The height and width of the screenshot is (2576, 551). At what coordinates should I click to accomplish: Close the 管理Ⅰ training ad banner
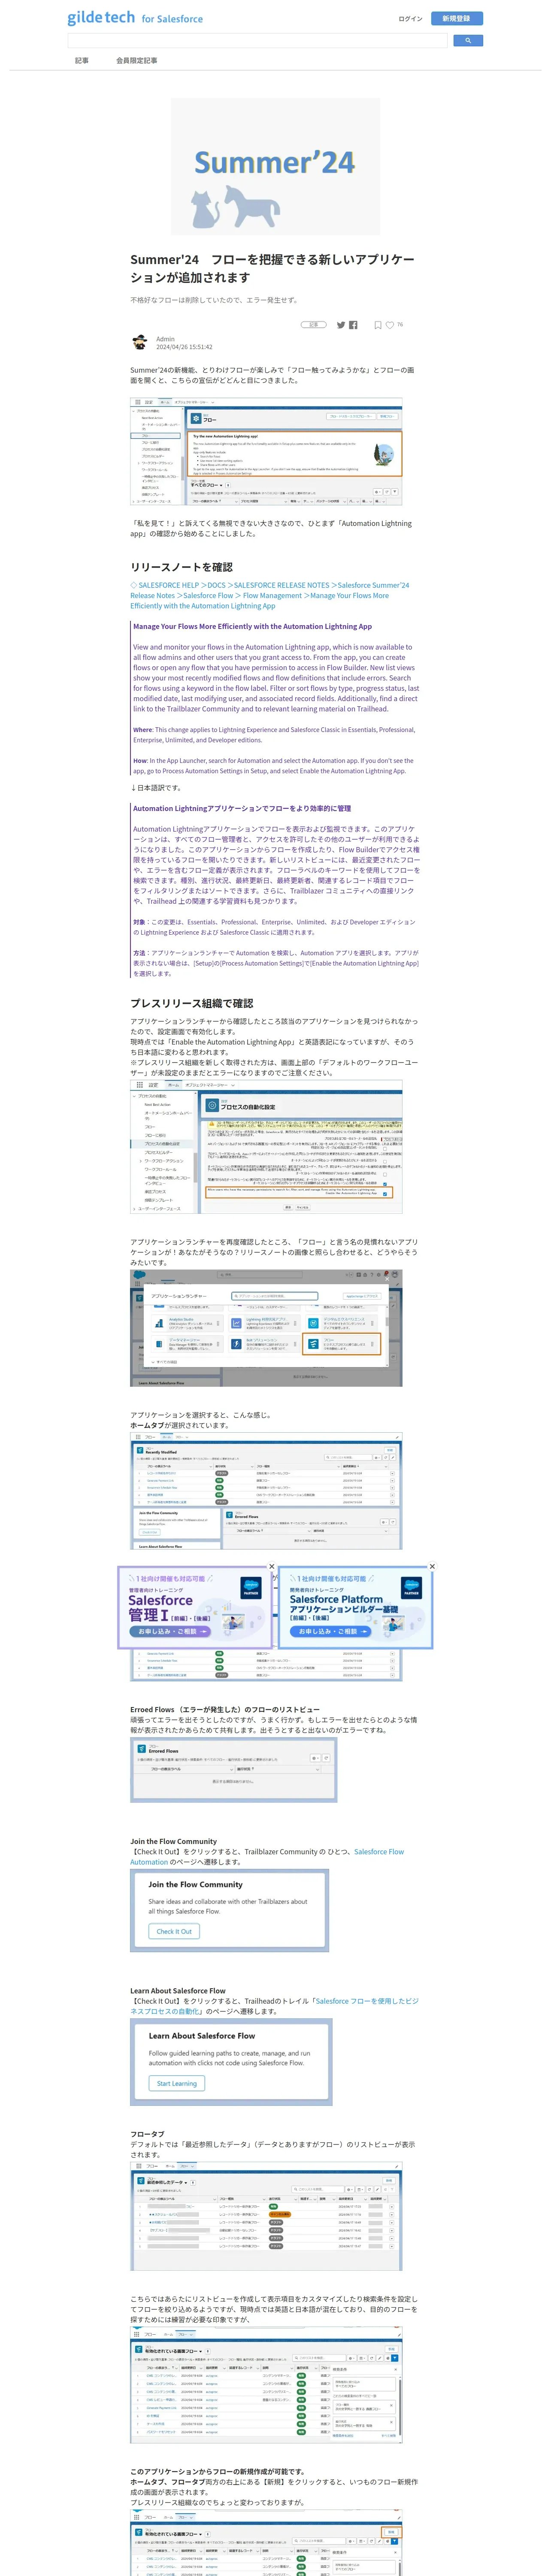coord(271,1566)
